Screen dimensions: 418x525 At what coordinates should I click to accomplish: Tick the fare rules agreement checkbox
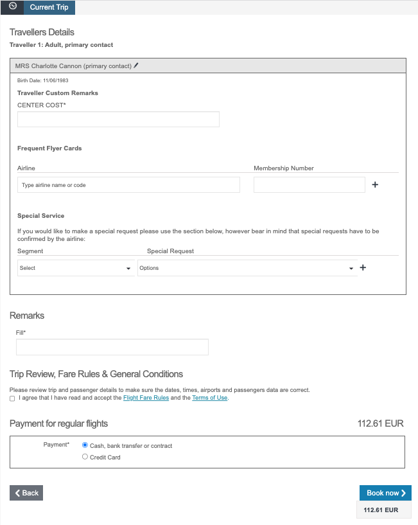coord(13,398)
